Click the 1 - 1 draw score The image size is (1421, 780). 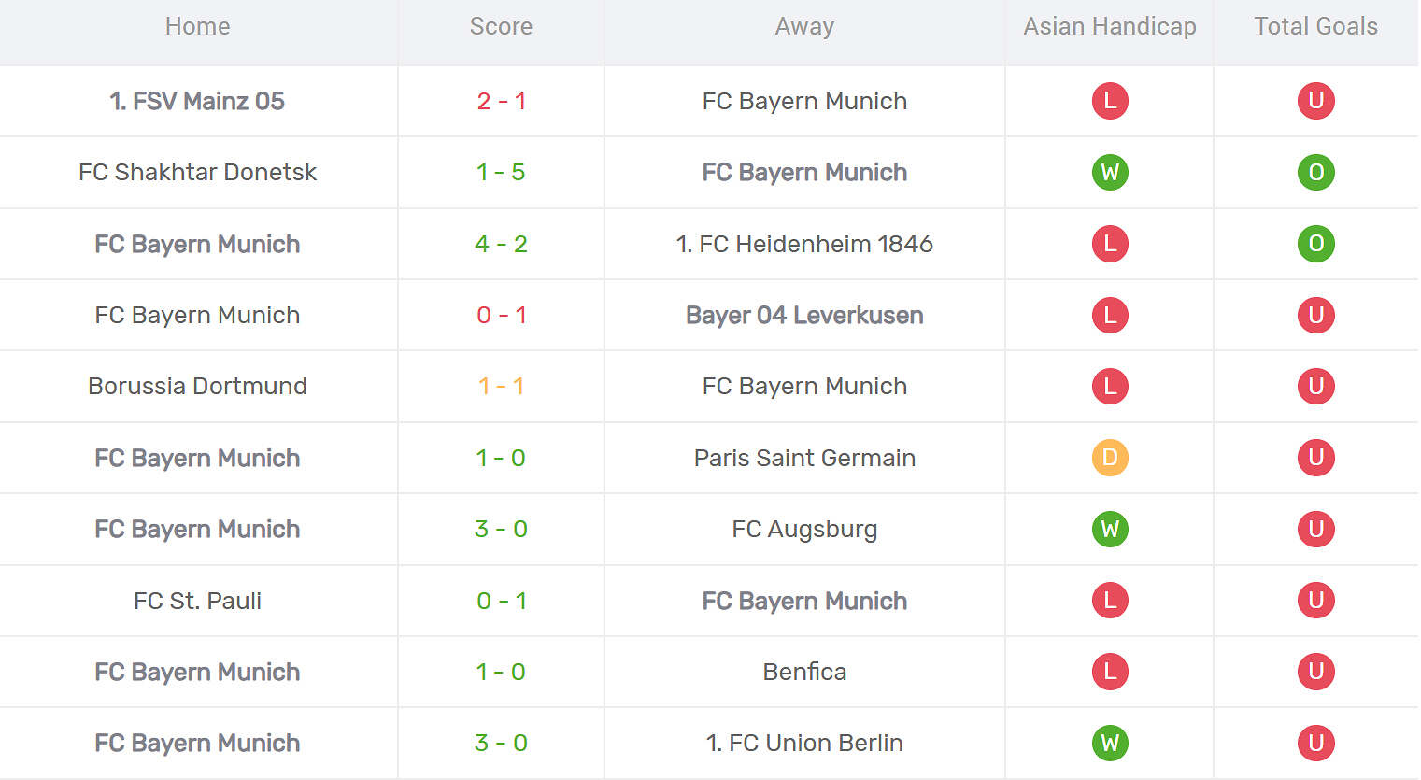click(501, 386)
